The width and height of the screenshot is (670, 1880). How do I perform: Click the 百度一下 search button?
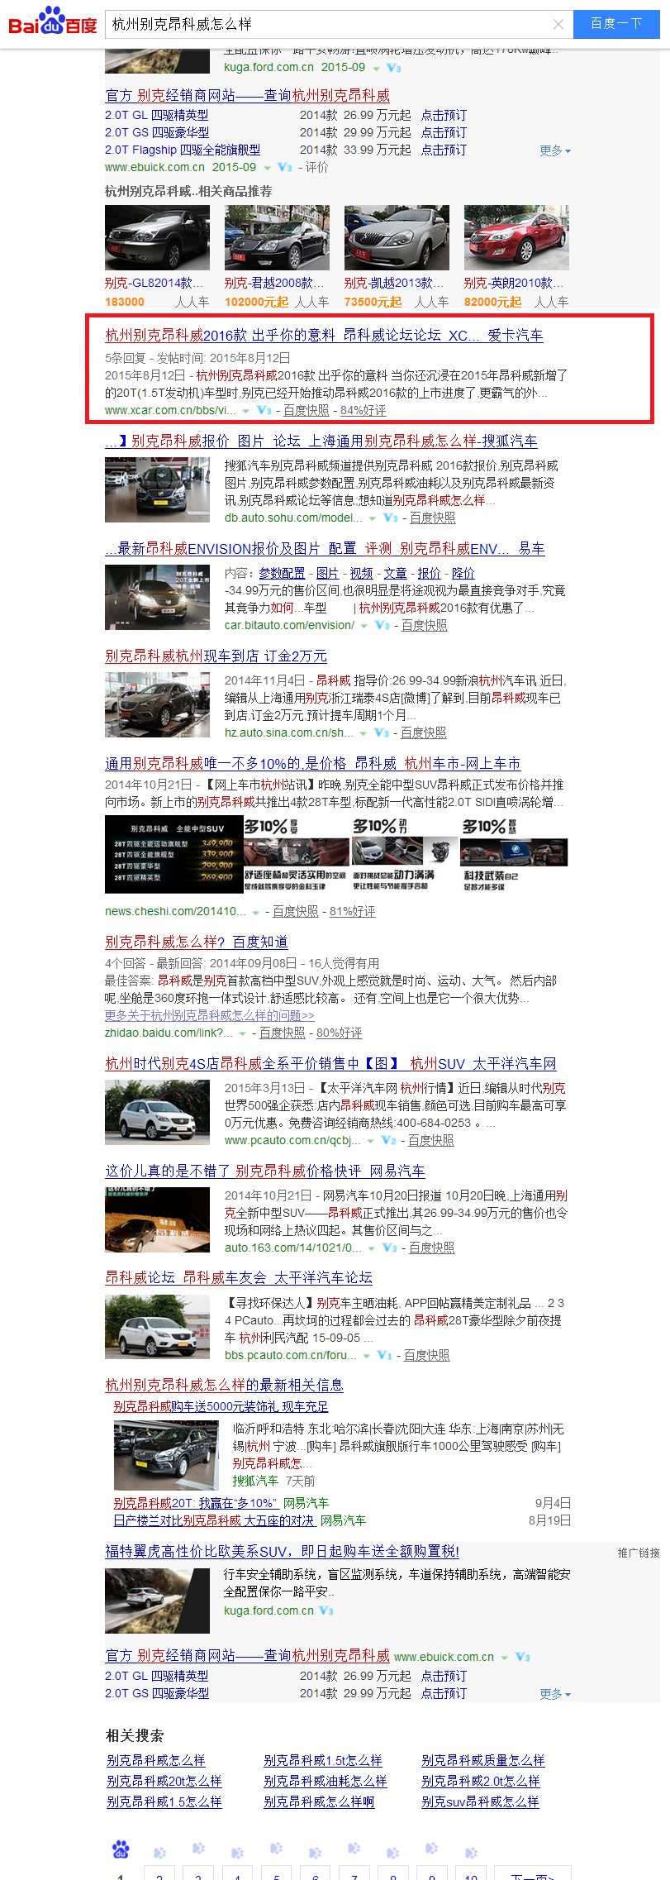616,24
